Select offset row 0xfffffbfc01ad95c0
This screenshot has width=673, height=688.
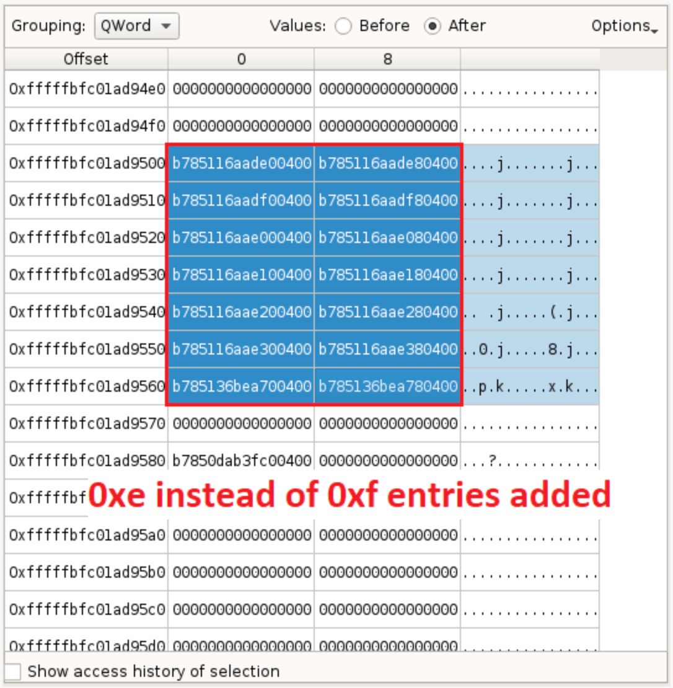click(x=87, y=609)
